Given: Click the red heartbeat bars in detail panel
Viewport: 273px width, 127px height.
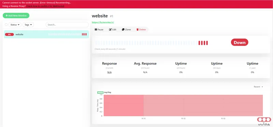Looking at the screenshot, I should pos(203,43).
